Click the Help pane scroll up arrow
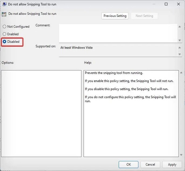The width and height of the screenshot is (185, 171). (181, 73)
